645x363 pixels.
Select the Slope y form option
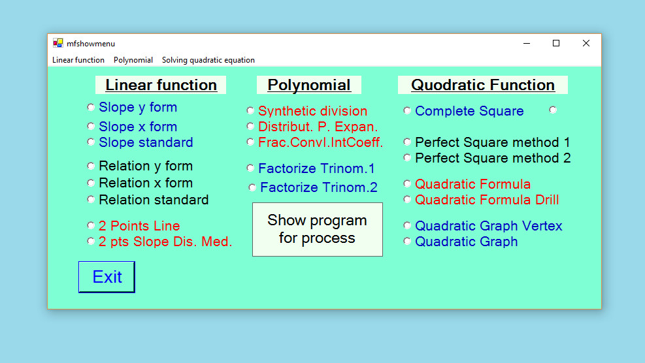(91, 107)
